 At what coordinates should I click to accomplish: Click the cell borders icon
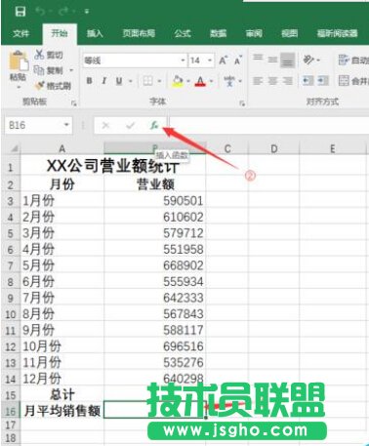[148, 81]
